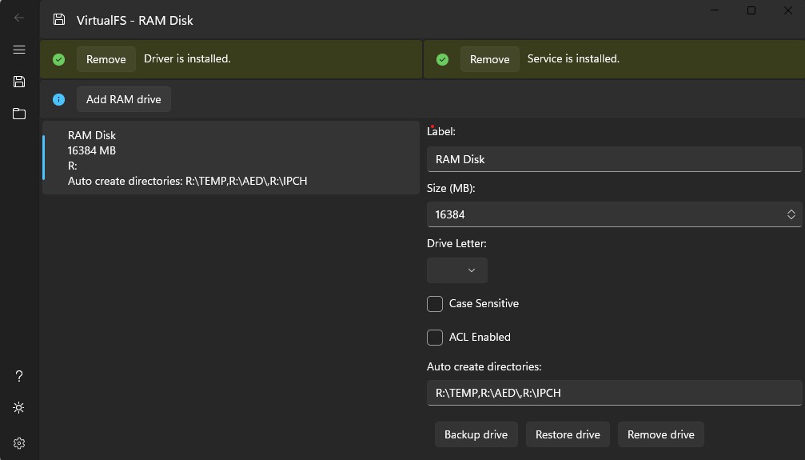Adjust the Size (MB) spinner arrows
The image size is (805, 460).
[791, 214]
